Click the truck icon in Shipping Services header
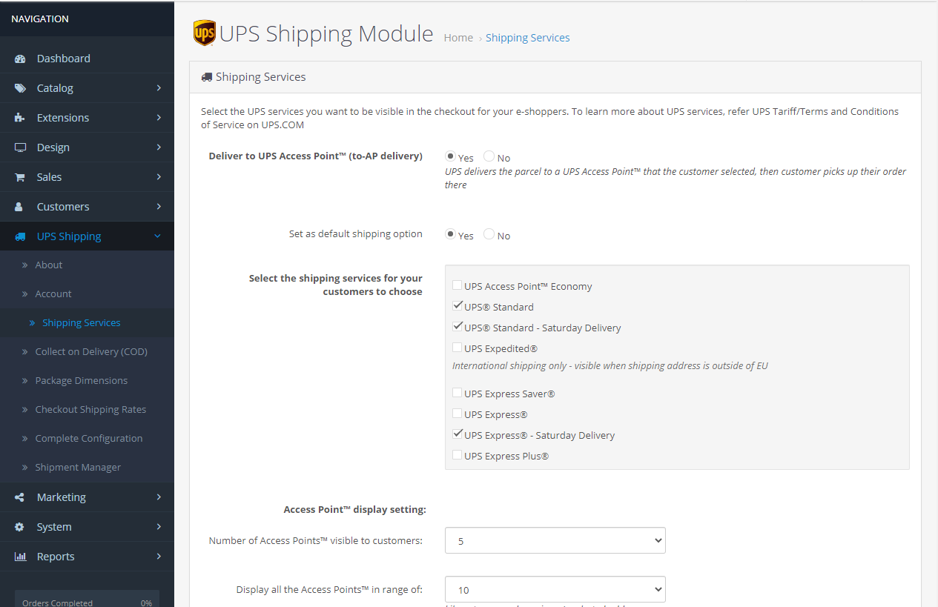 point(207,76)
